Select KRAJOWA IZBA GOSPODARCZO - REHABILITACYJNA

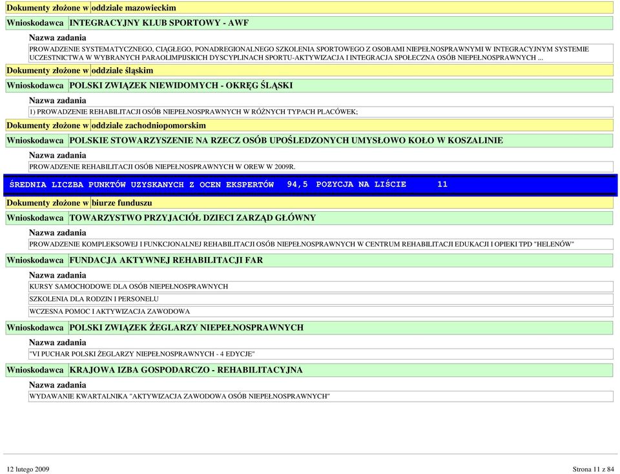click(186, 371)
